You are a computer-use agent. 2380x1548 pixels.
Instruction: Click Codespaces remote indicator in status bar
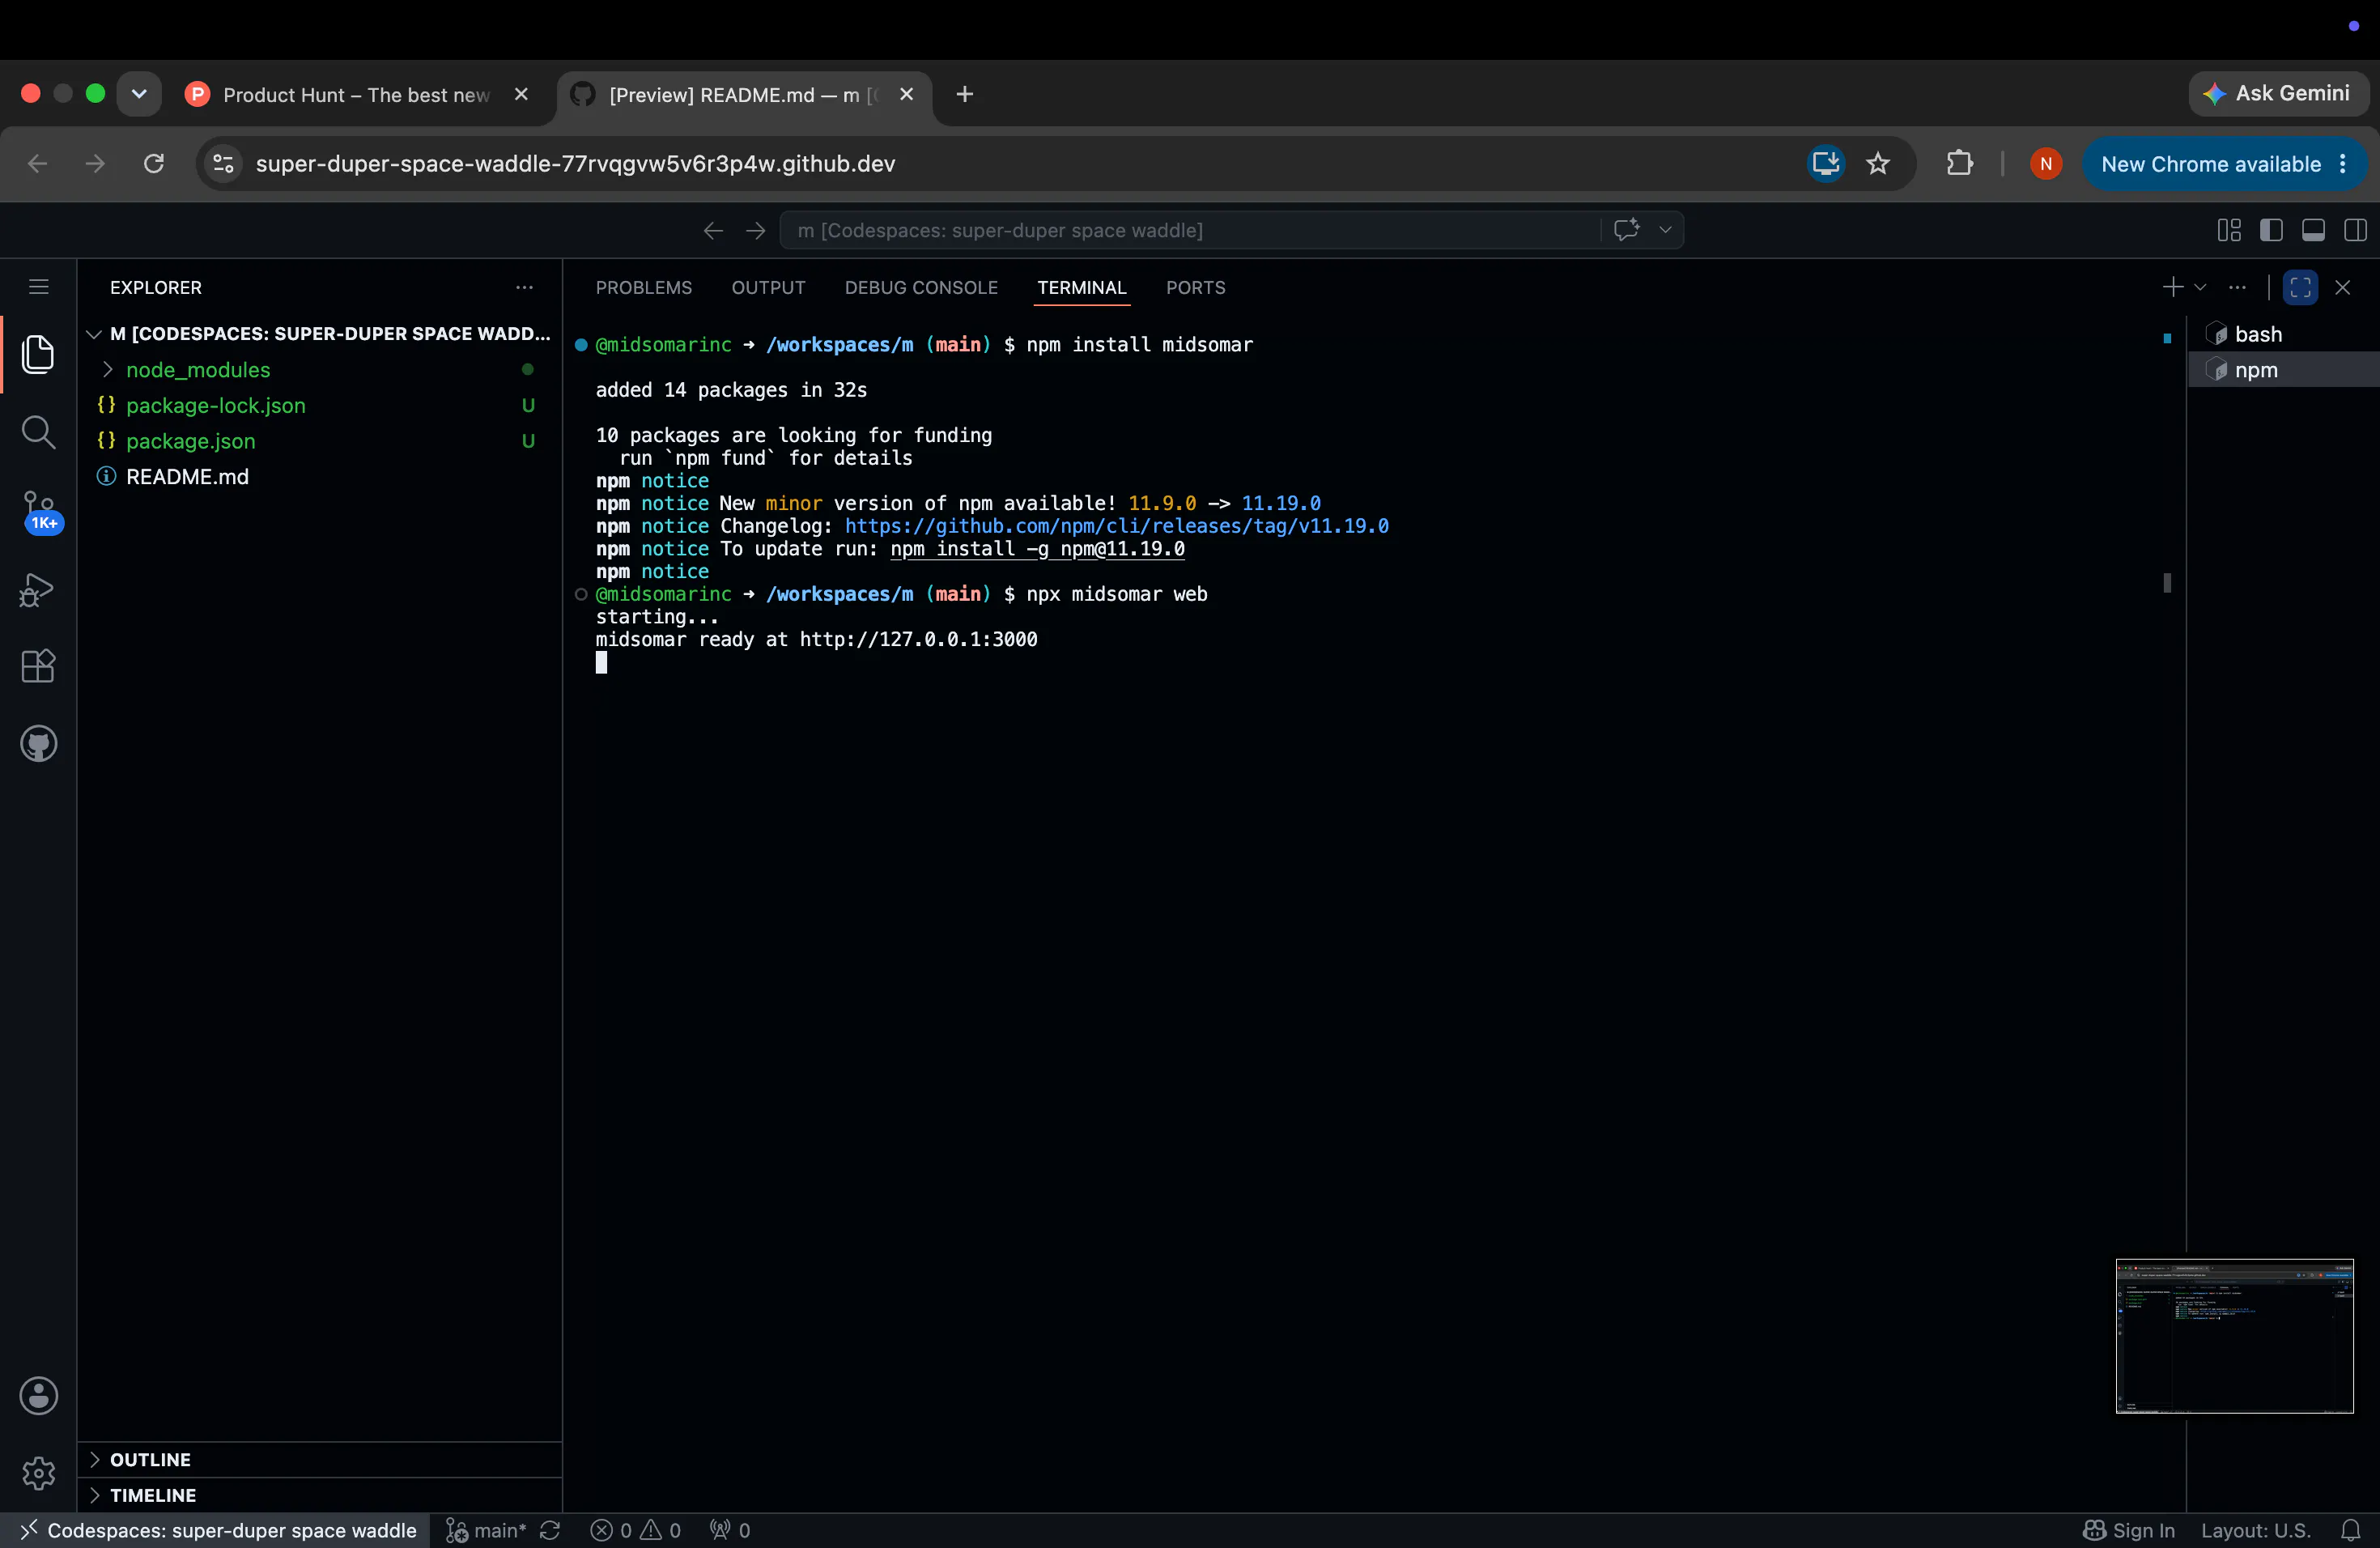click(217, 1530)
